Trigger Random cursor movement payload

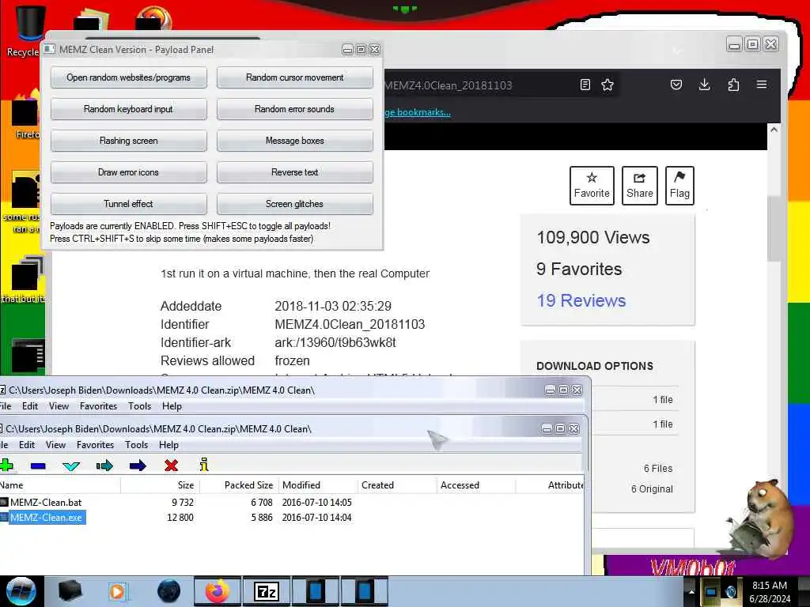(294, 77)
